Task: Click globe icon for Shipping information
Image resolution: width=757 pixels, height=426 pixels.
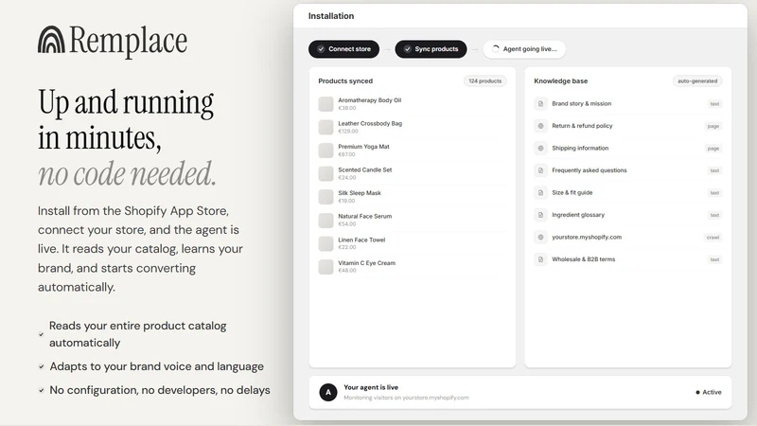Action: point(540,148)
